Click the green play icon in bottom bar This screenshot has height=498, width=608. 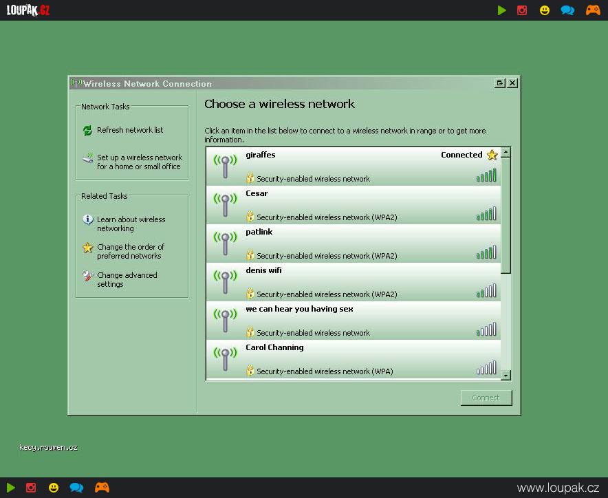click(x=11, y=488)
